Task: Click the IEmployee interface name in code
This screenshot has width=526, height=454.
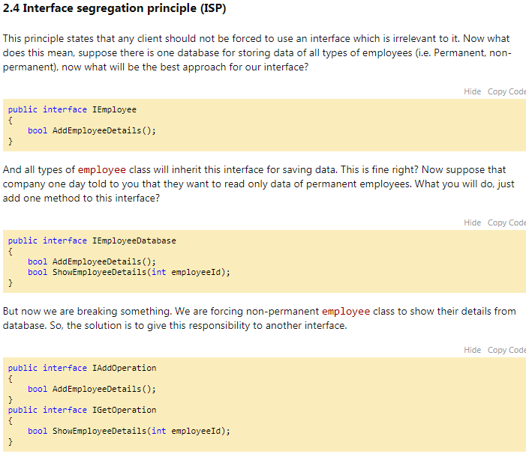Action: point(114,109)
